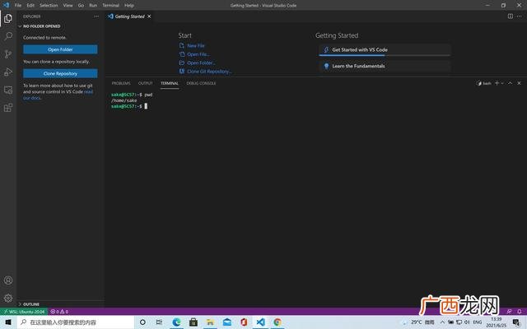Open the Terminal menu

click(111, 6)
